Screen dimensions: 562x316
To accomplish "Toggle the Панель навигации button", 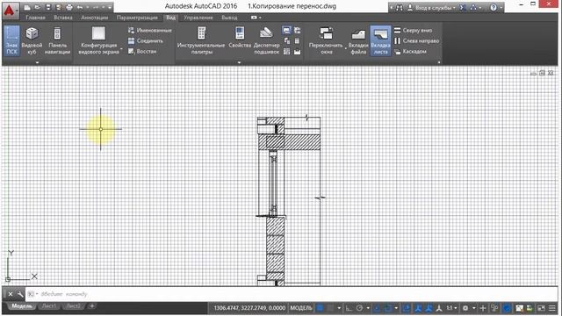I will [x=57, y=40].
